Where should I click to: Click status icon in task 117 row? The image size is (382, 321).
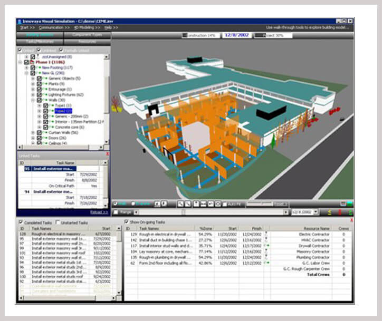tap(266, 246)
